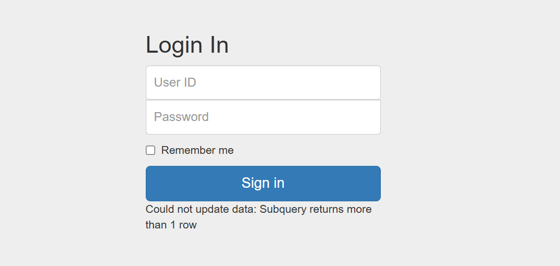Click the 'Could not update data' text

pos(201,209)
